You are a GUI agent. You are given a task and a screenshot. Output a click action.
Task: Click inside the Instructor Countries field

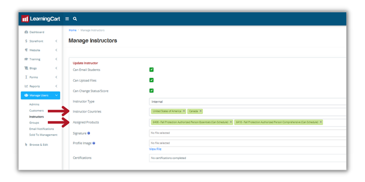tap(248, 112)
